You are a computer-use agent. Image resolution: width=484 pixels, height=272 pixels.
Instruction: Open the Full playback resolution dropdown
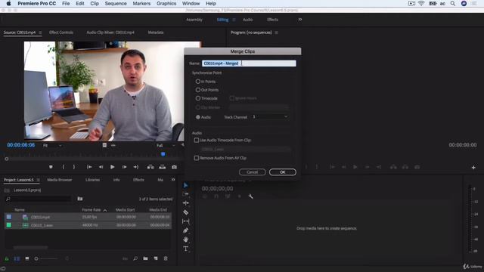[166, 145]
